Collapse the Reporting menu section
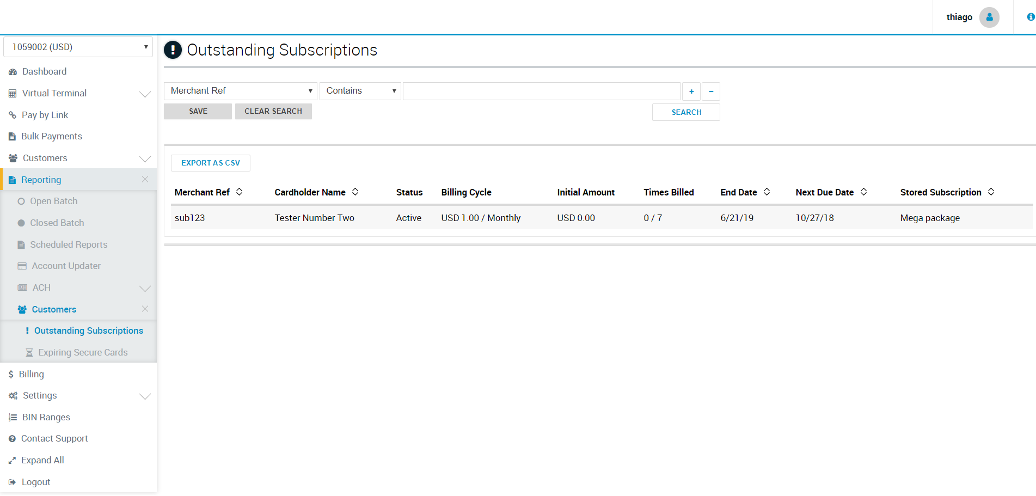The width and height of the screenshot is (1036, 496). [145, 180]
